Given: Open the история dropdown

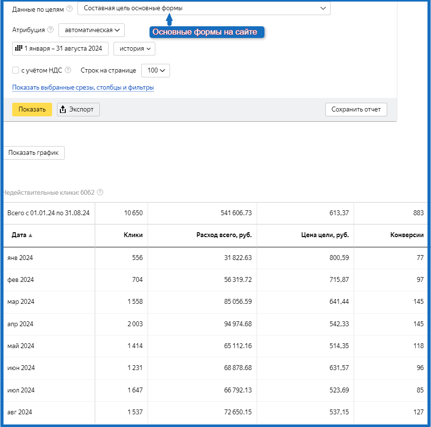Looking at the screenshot, I should [134, 48].
